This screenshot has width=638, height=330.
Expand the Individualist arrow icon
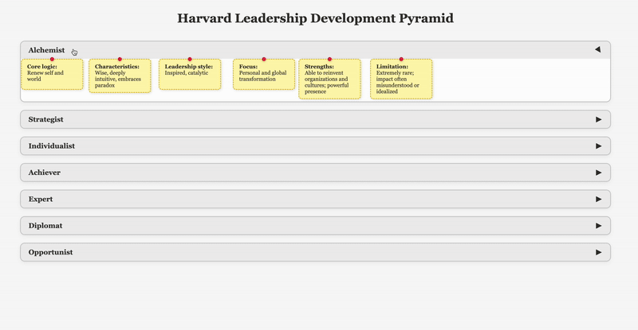(598, 146)
